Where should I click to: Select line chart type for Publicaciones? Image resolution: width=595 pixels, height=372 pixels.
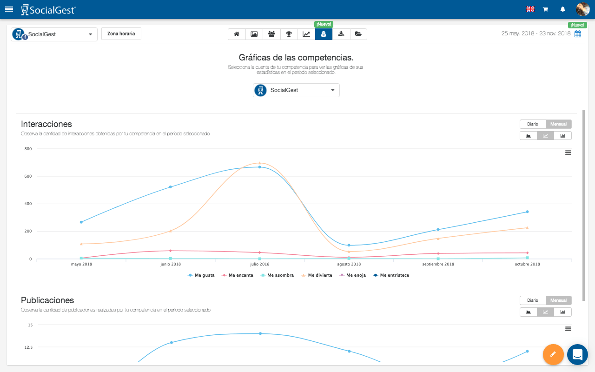pos(546,312)
